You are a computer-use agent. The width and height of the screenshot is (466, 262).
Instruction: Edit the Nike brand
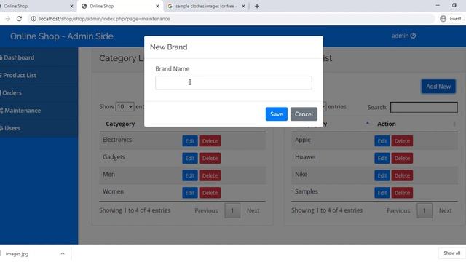coord(382,175)
